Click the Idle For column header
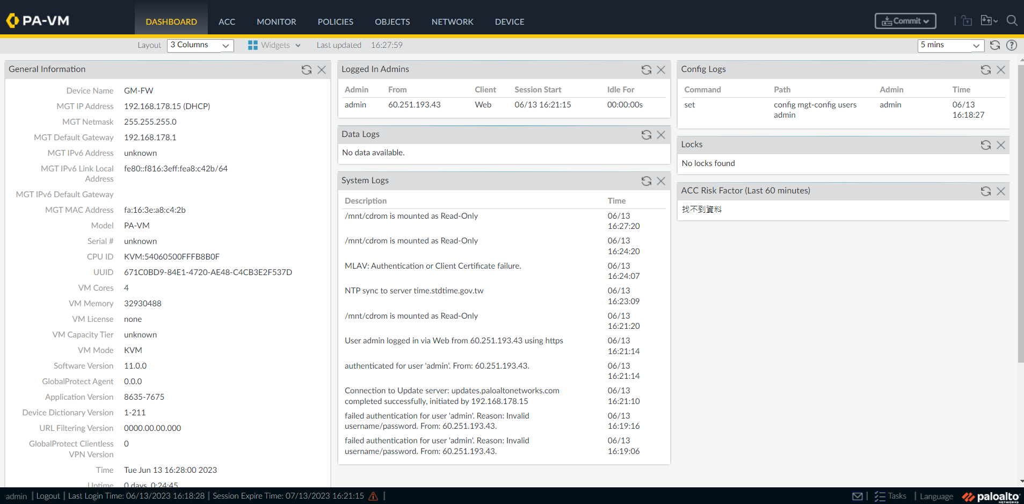The width and height of the screenshot is (1024, 504). coord(621,90)
